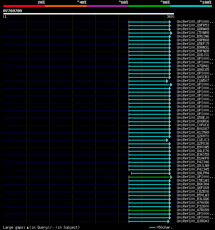Select the UniRef100_Q9JLN9 label
The height and width of the screenshot is (230, 215).
point(193,166)
